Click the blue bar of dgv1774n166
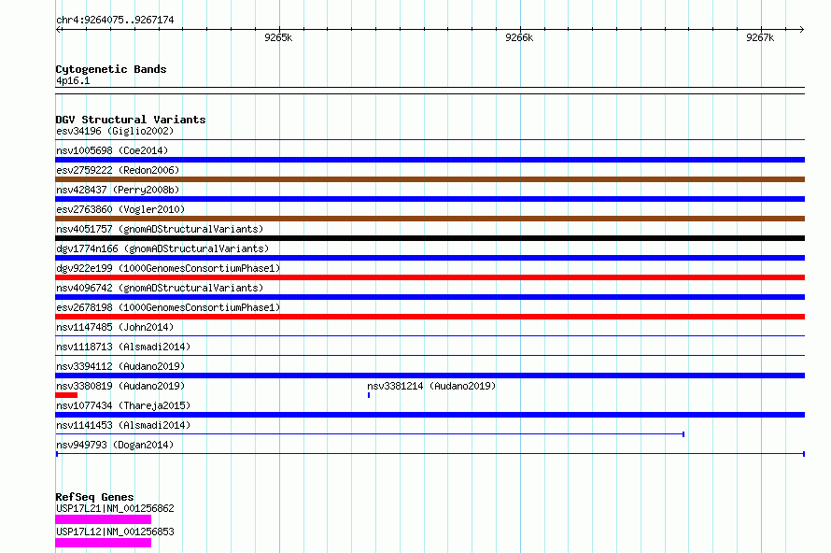 click(430, 258)
